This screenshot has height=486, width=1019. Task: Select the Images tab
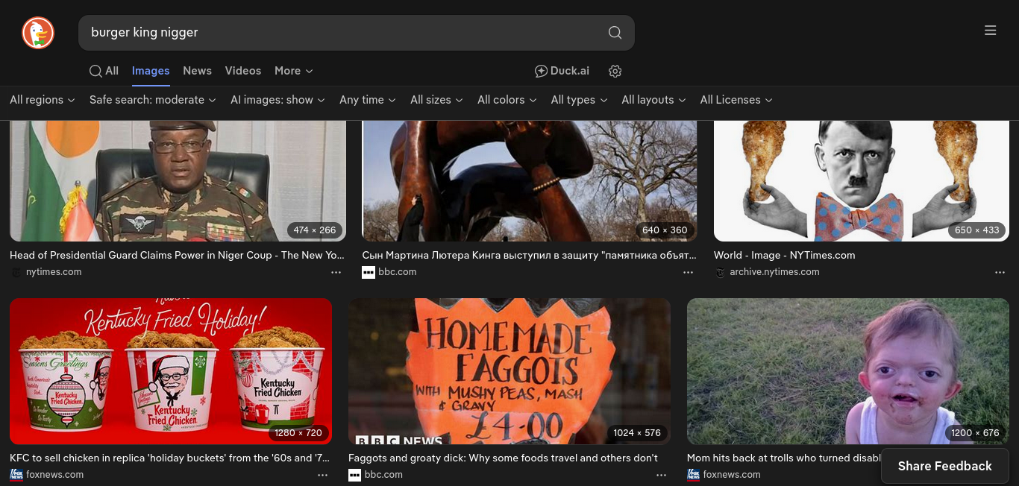(151, 71)
